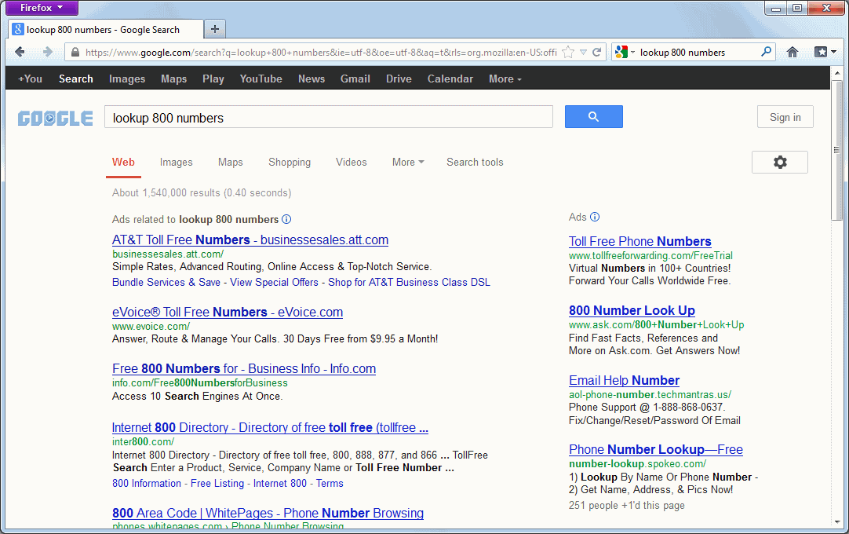Open Calendar from the black navigation bar
This screenshot has width=849, height=534.
coord(450,79)
